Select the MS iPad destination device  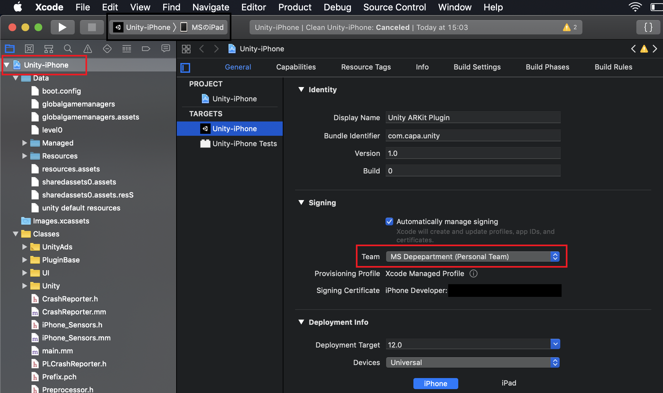pyautogui.click(x=202, y=27)
